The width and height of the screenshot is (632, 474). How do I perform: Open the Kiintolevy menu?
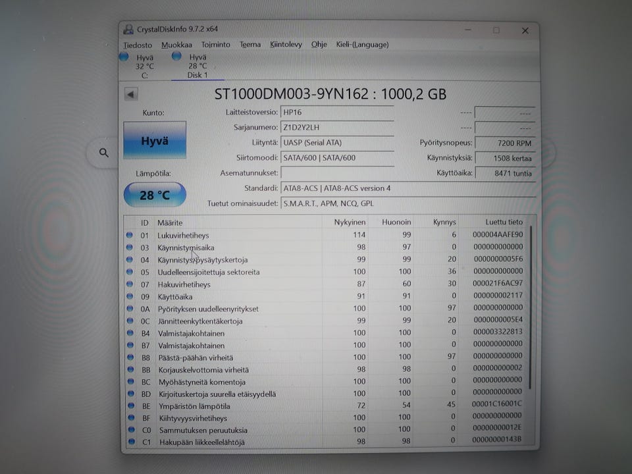point(286,44)
